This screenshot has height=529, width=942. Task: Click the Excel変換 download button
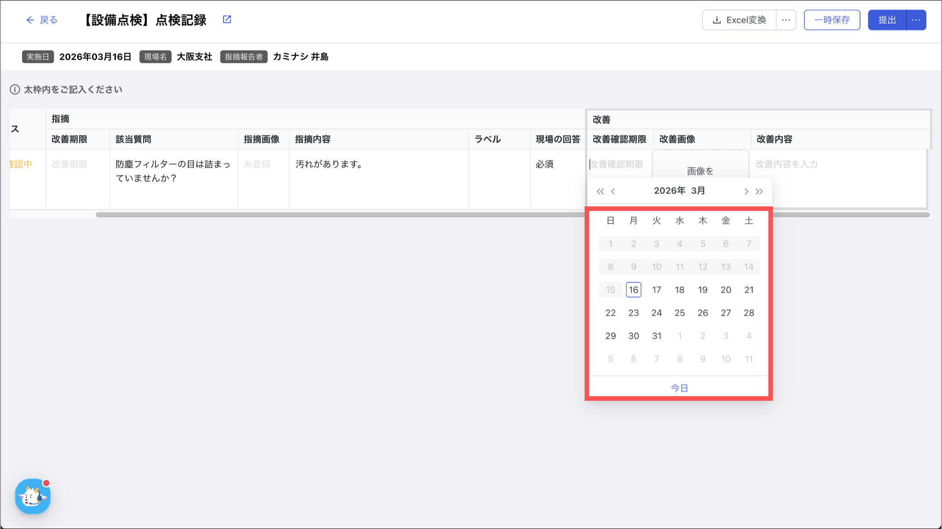(739, 20)
